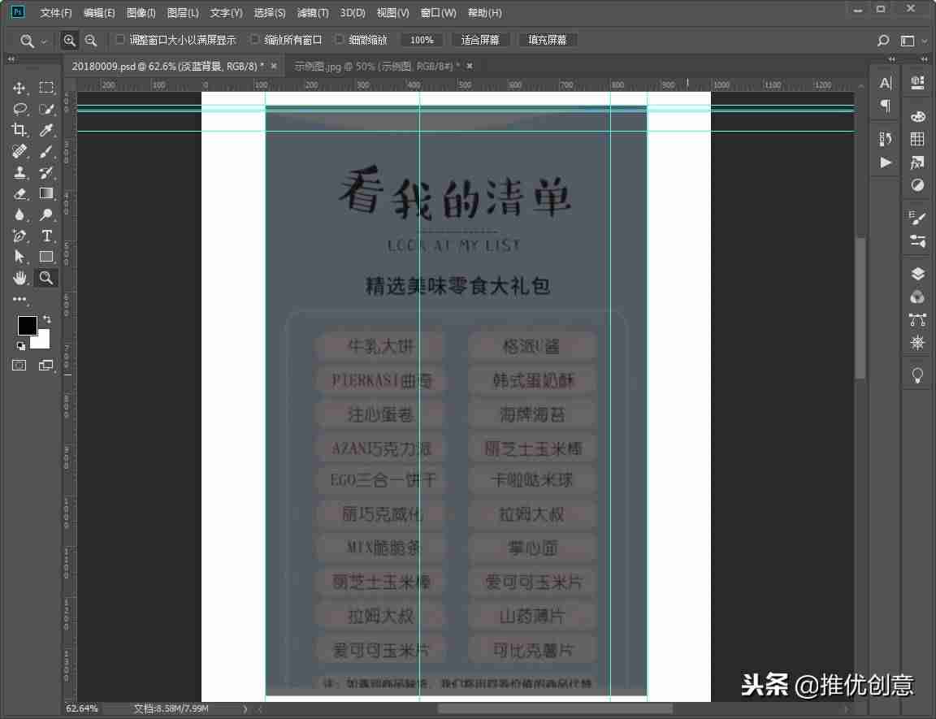Viewport: 936px width, 719px height.
Task: Swap foreground and background colors
Action: point(47,319)
